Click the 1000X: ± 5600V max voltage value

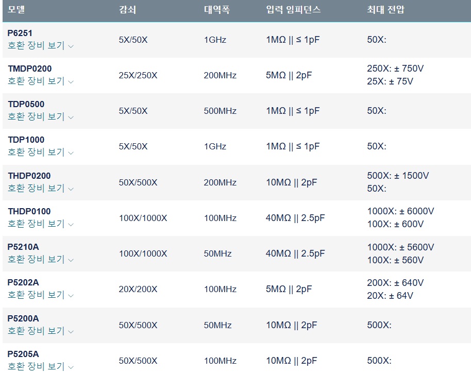(401, 247)
